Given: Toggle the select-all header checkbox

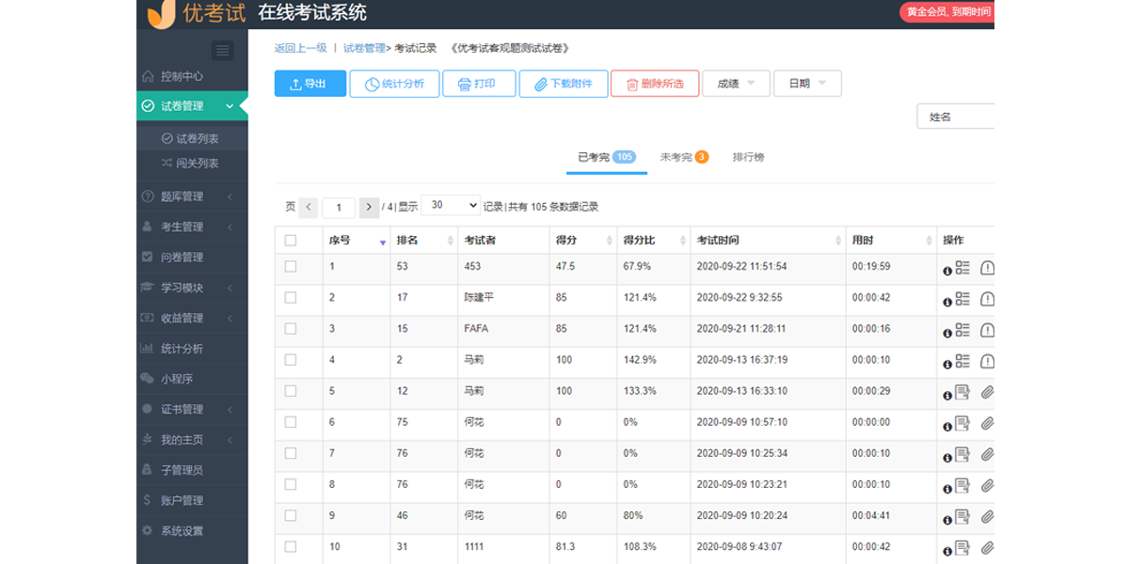Looking at the screenshot, I should pyautogui.click(x=291, y=241).
